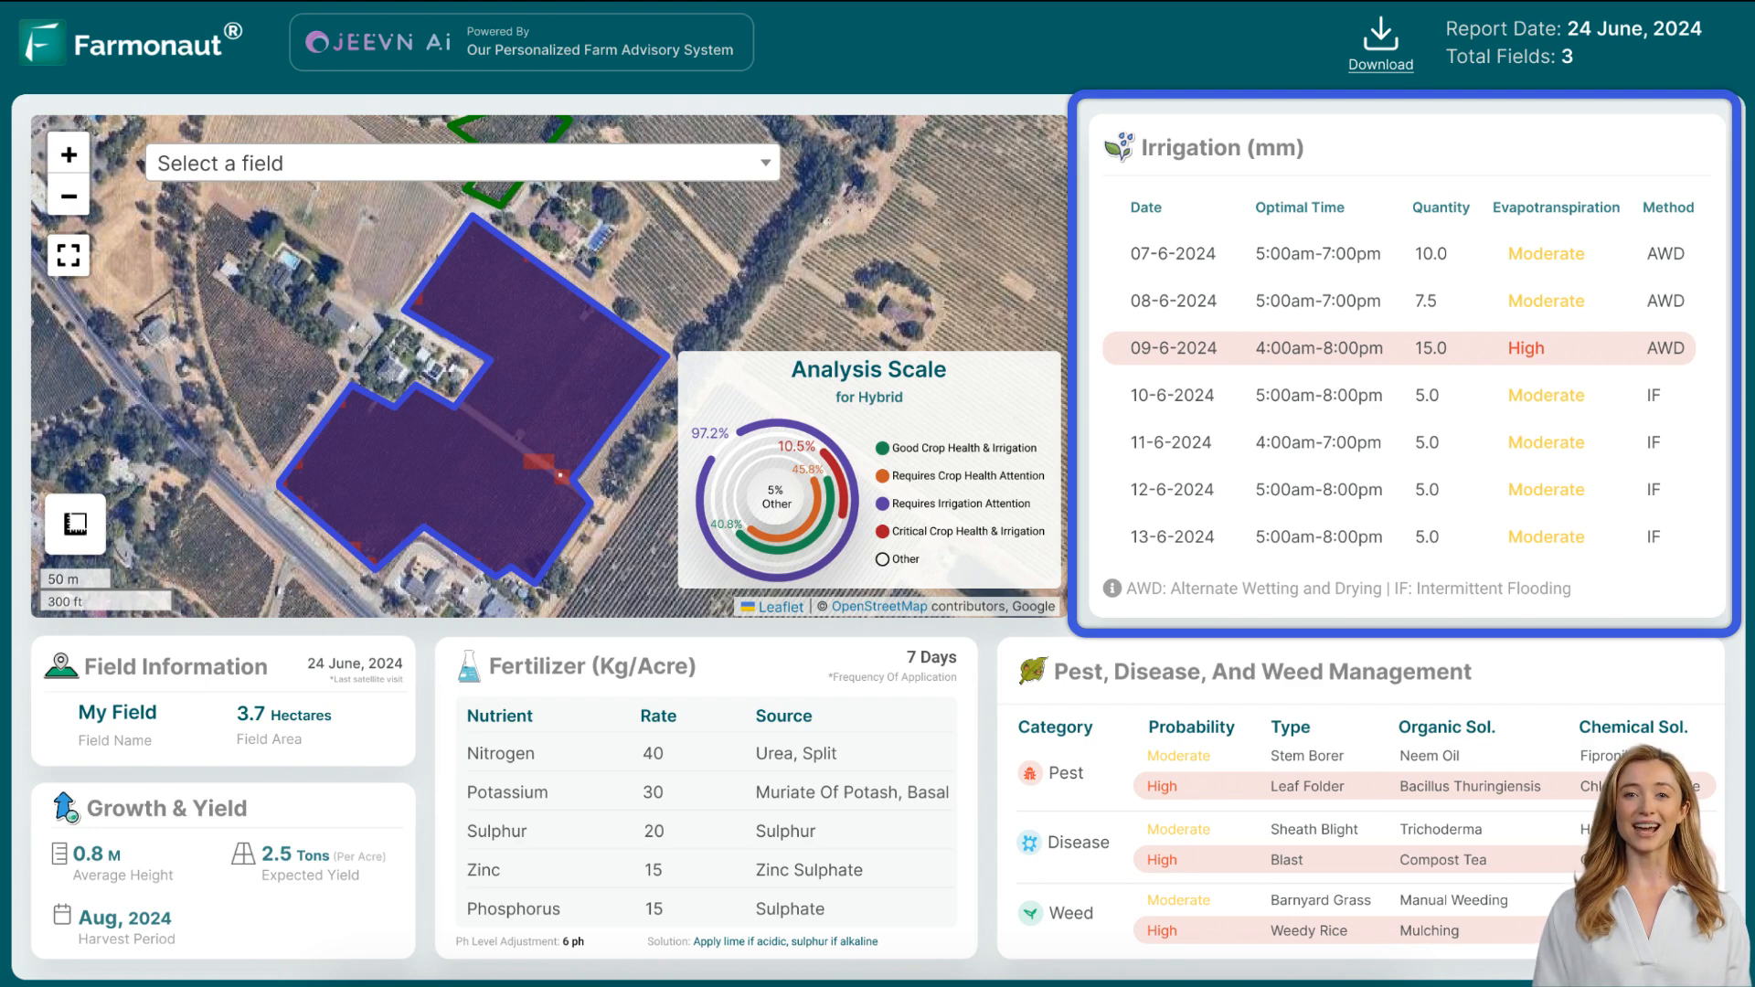This screenshot has height=987, width=1755.
Task: Click the Irrigation panel leaf icon
Action: [x=1119, y=147]
